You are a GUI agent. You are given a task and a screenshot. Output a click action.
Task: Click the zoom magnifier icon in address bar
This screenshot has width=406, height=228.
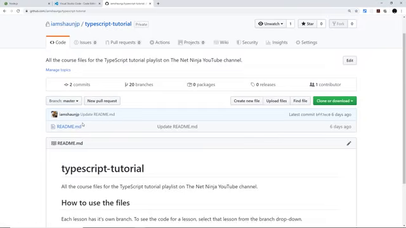[350, 11]
